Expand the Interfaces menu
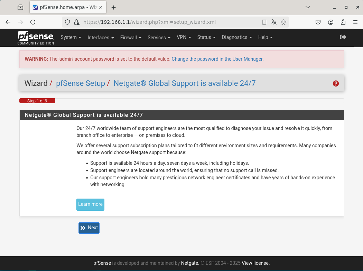 click(x=101, y=38)
